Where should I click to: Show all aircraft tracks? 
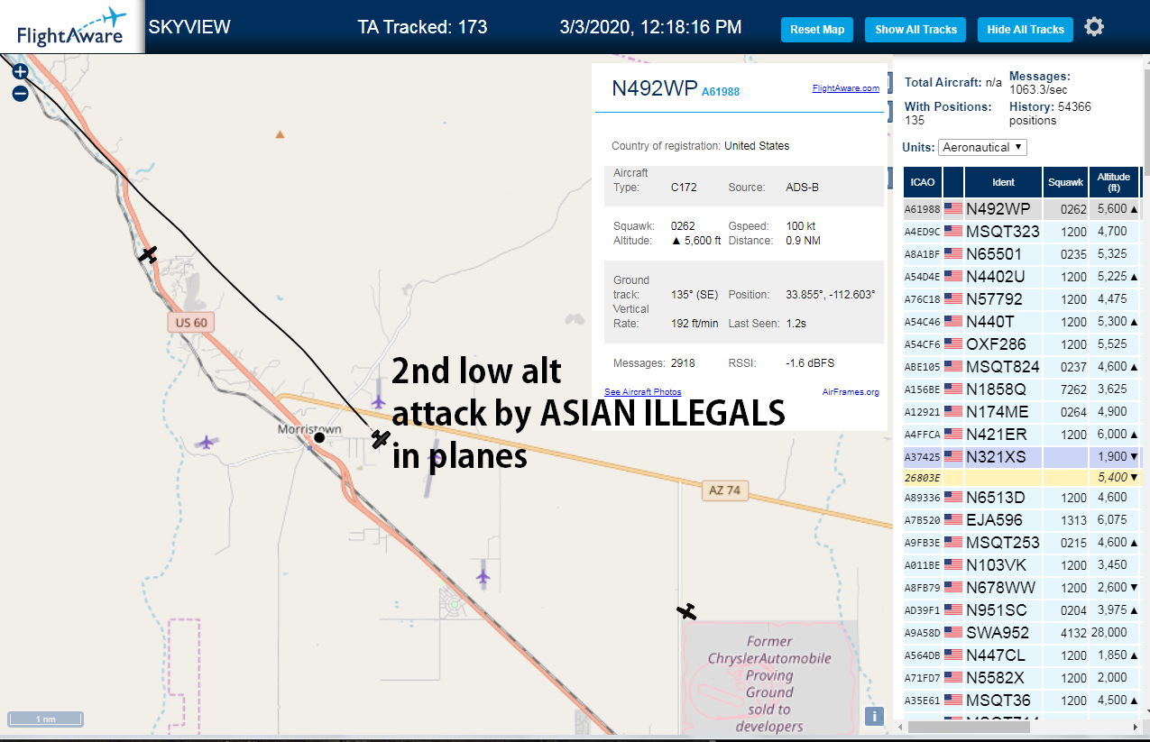[x=915, y=30]
